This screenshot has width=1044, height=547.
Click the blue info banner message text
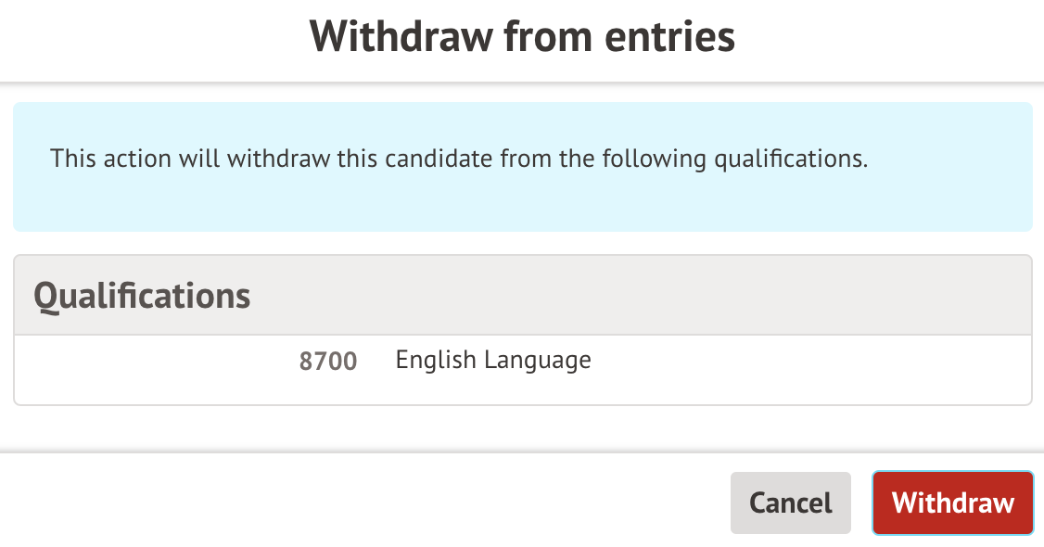[459, 159]
